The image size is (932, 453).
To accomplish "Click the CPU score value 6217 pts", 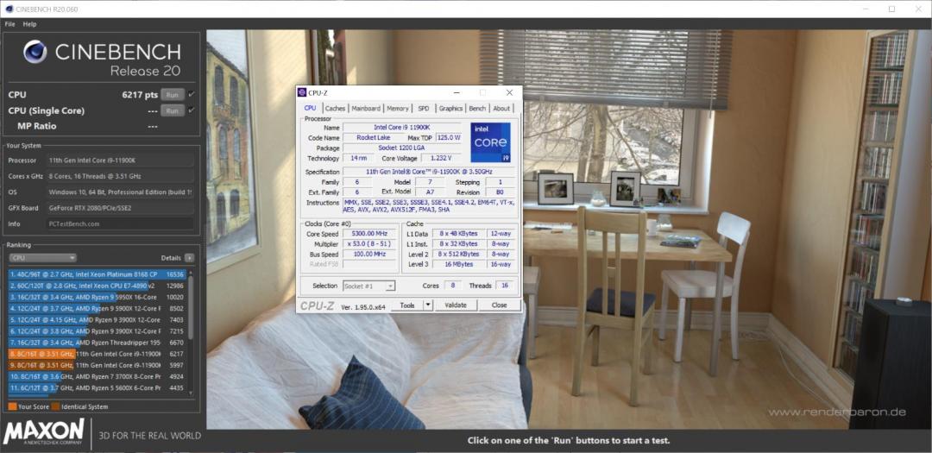I will pos(140,95).
